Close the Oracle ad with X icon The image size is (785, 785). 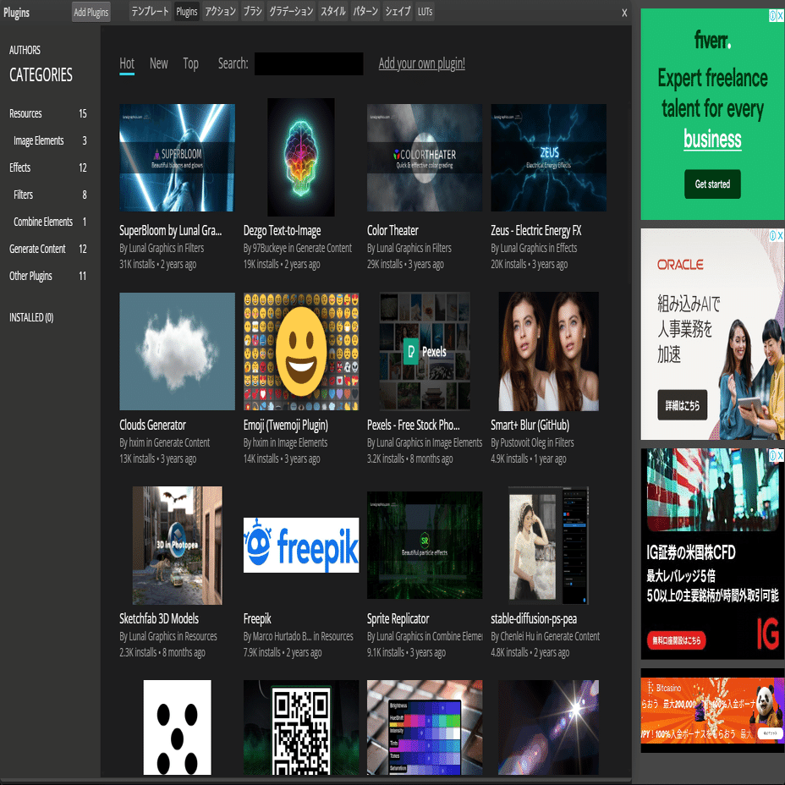780,235
